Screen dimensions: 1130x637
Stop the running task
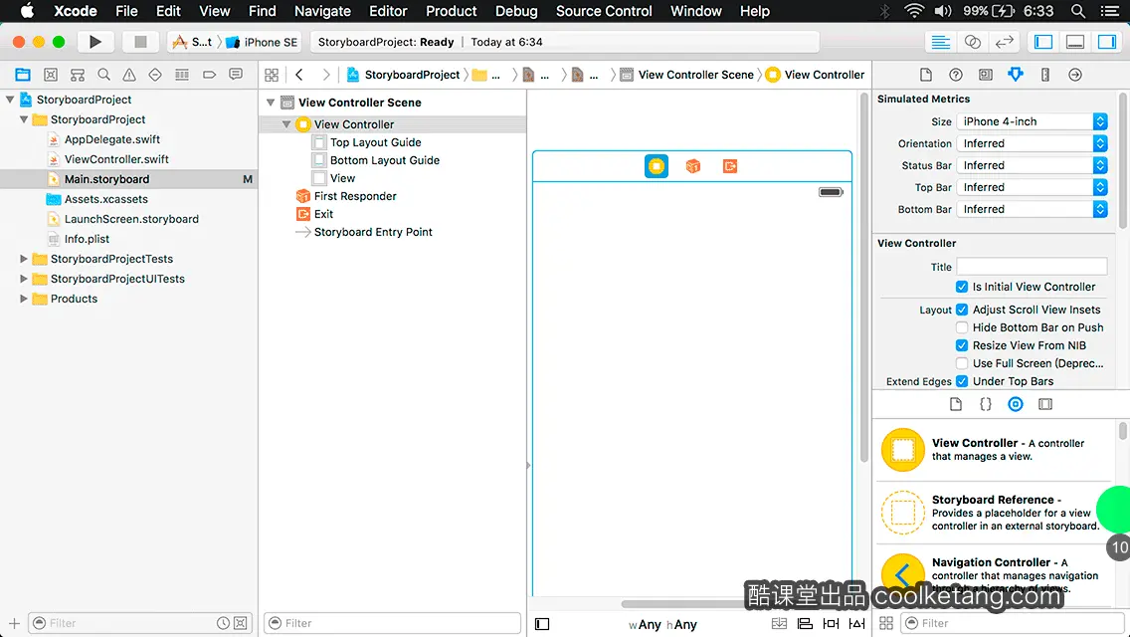point(140,42)
